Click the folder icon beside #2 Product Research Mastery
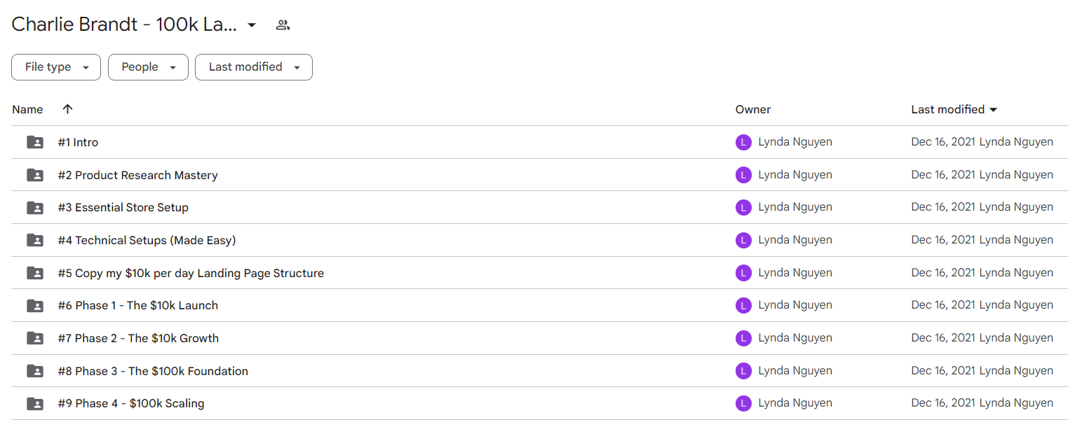This screenshot has width=1068, height=429. click(35, 175)
